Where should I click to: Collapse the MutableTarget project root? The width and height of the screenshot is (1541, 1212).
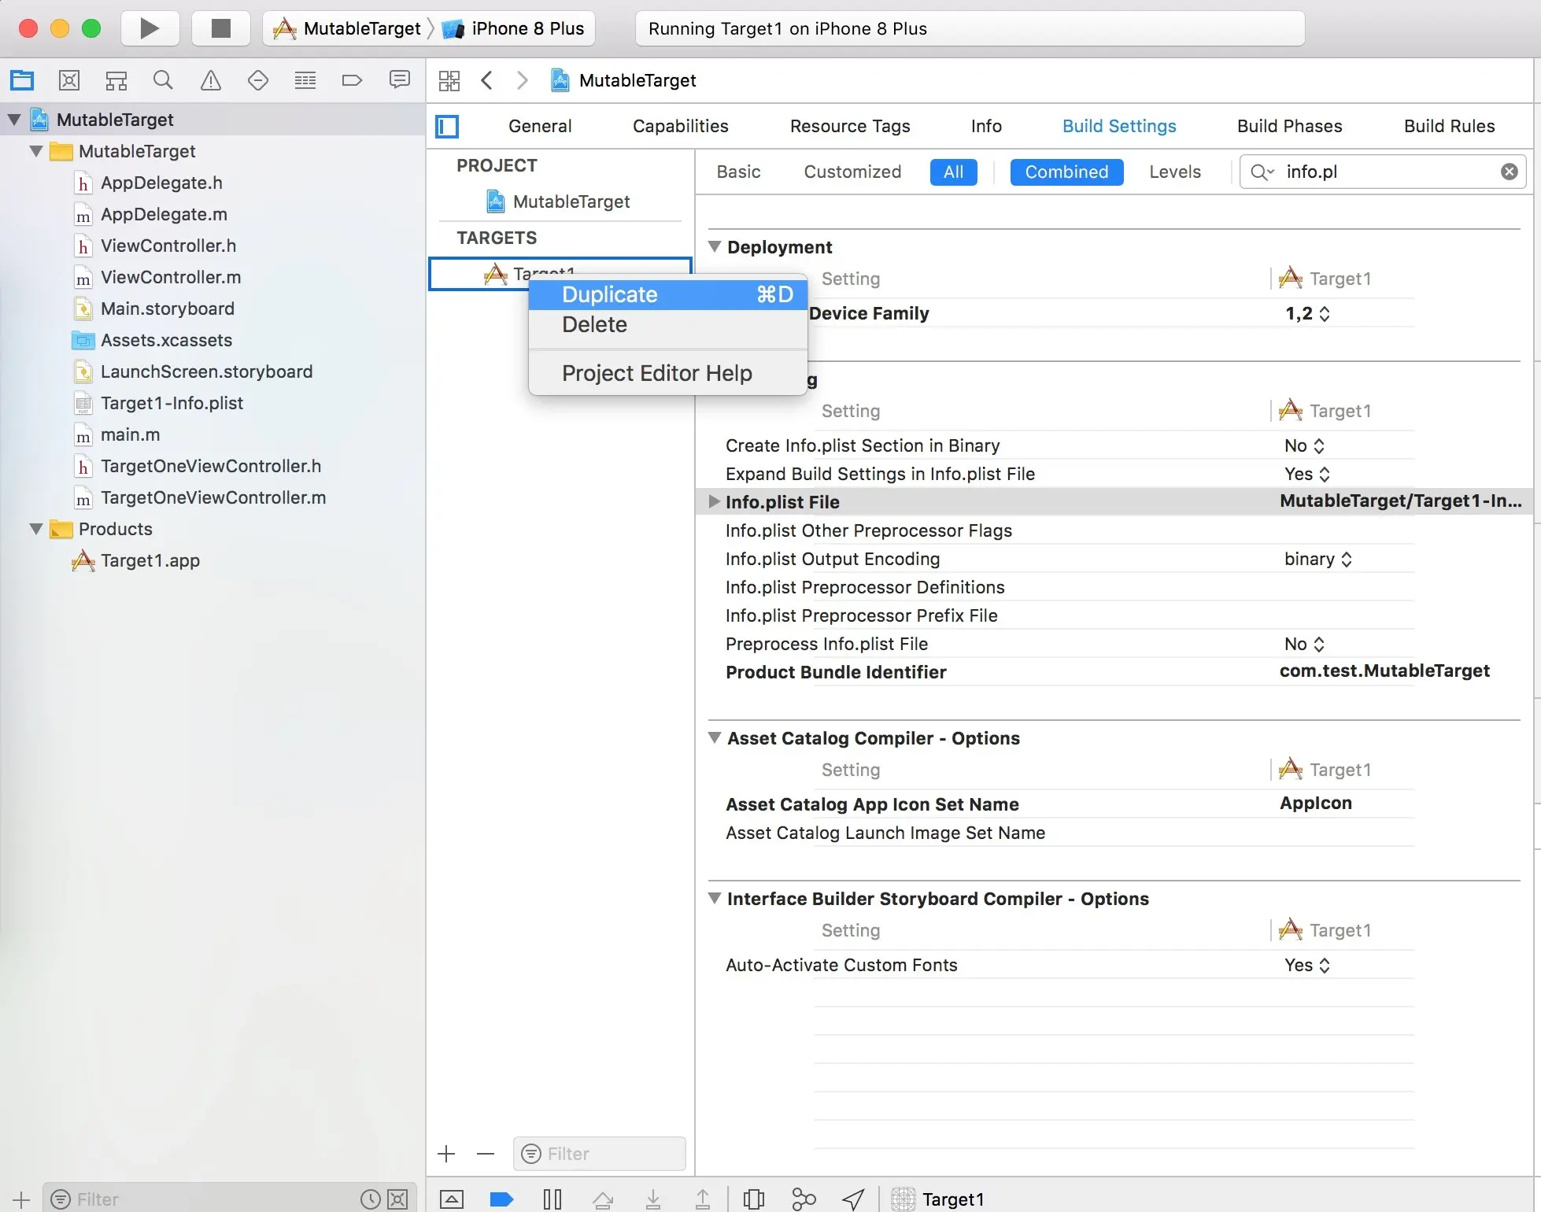[14, 120]
